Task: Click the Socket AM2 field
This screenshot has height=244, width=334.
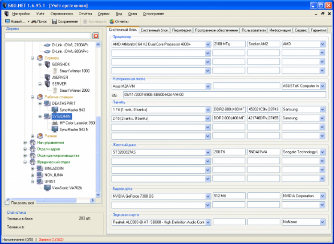Action: [264, 44]
